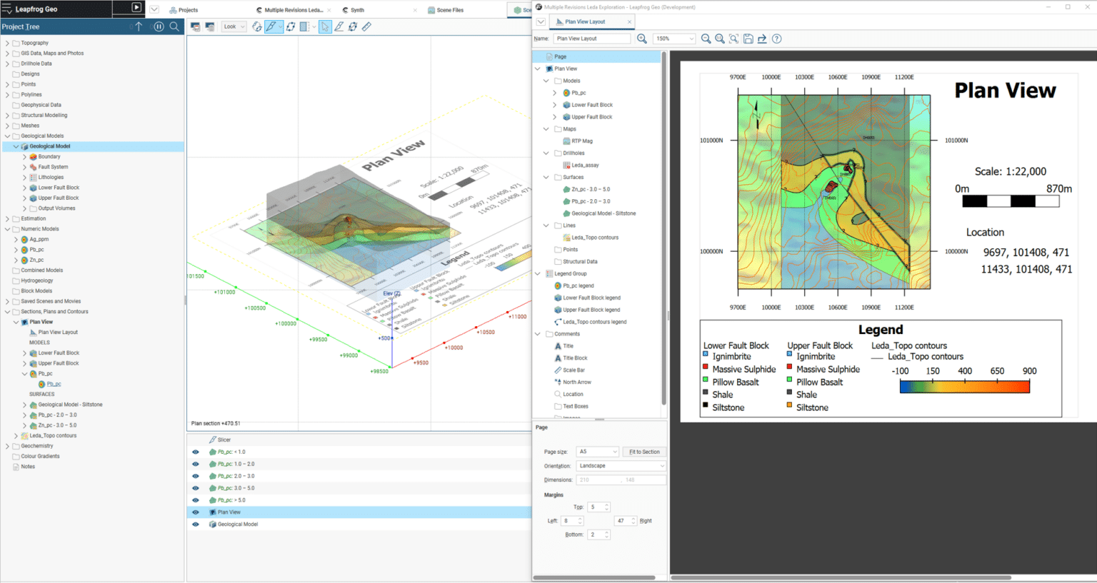Click the Leda_Topo contours colour gradient bar
The width and height of the screenshot is (1097, 583).
[964, 387]
